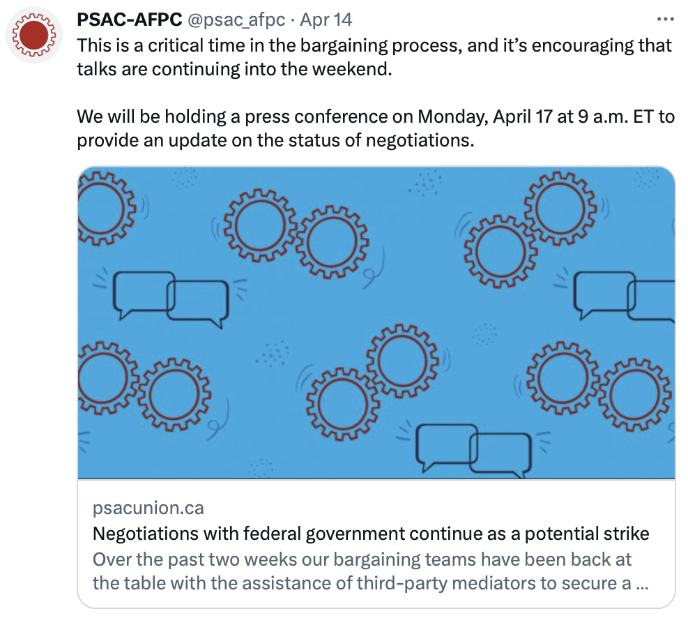
Task: Open the psacunion.ca domain label
Action: [148, 508]
